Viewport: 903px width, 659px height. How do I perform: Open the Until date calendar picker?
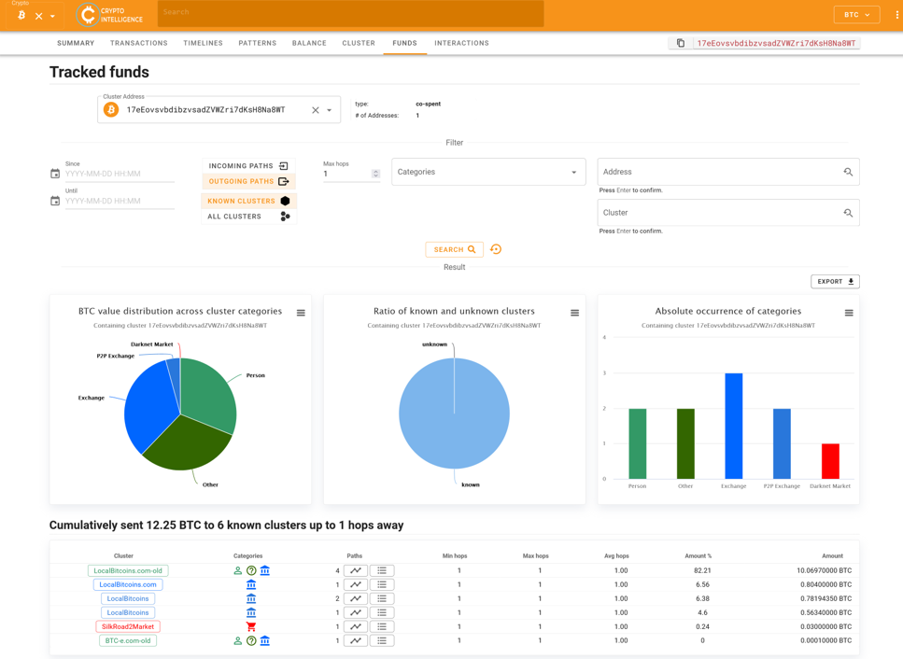[55, 201]
